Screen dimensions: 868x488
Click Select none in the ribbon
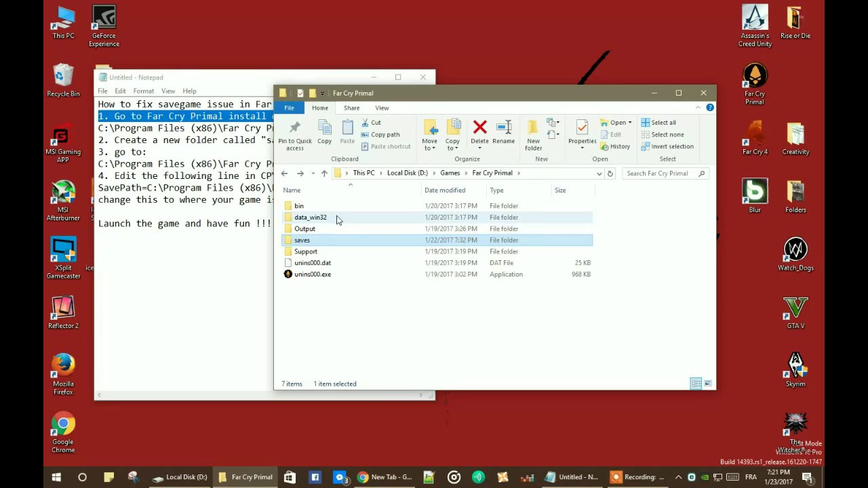coord(662,134)
